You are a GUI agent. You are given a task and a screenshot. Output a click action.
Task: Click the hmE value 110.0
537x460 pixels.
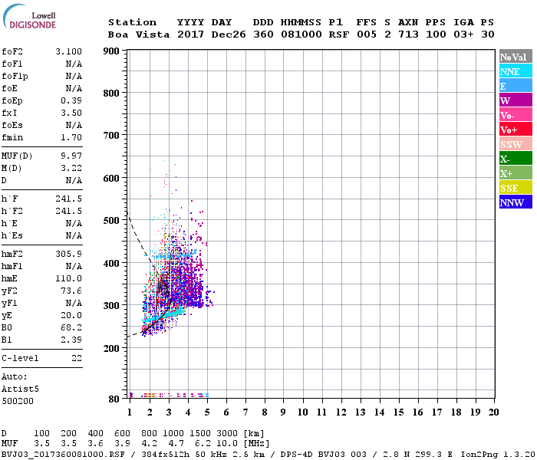68,278
